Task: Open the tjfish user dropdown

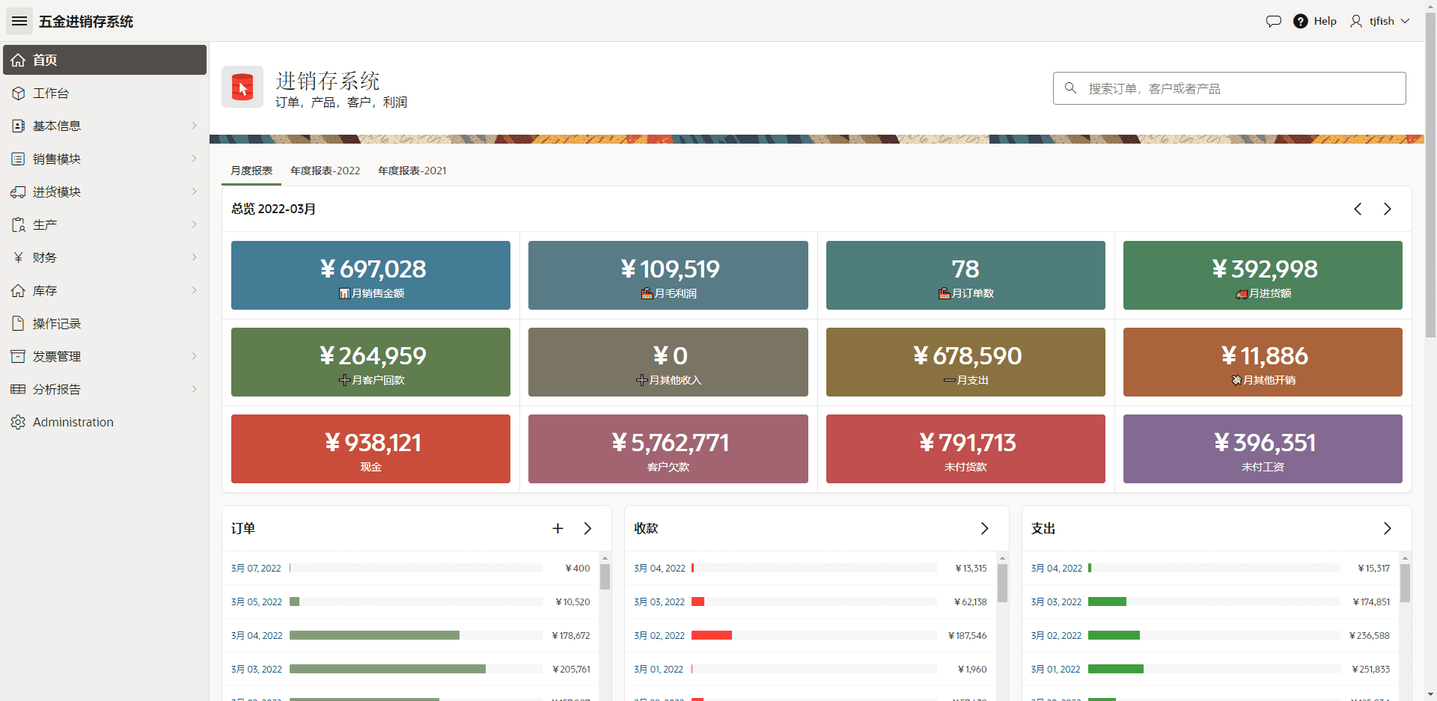Action: coord(1380,21)
